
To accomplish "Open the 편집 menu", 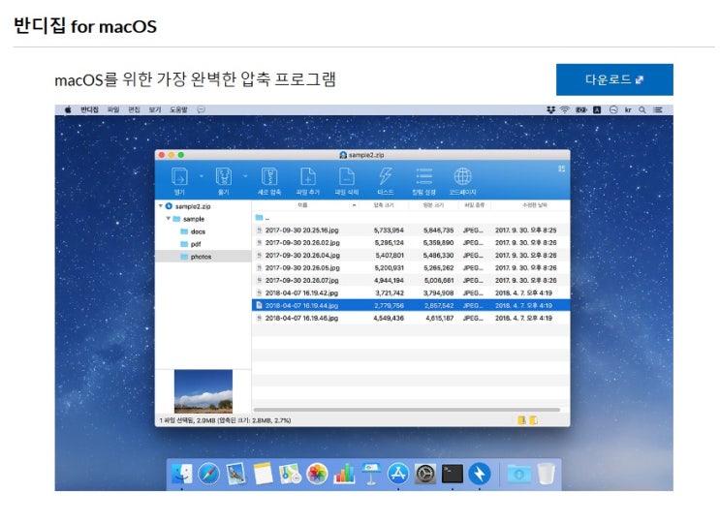I will point(134,109).
